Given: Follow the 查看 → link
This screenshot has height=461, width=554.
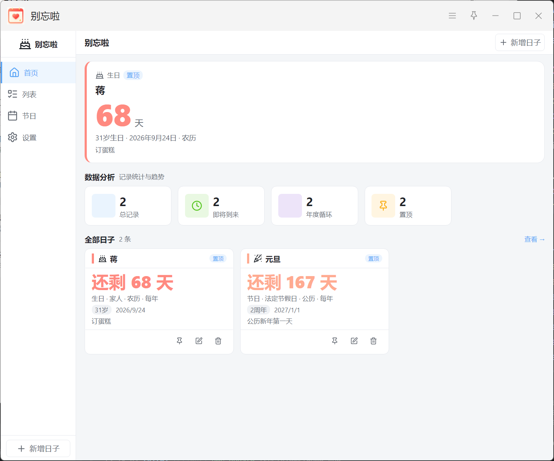Looking at the screenshot, I should coord(534,239).
